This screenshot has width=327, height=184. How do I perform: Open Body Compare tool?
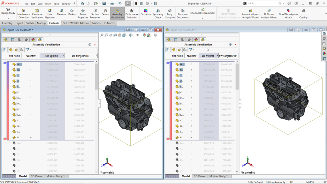pos(170,14)
